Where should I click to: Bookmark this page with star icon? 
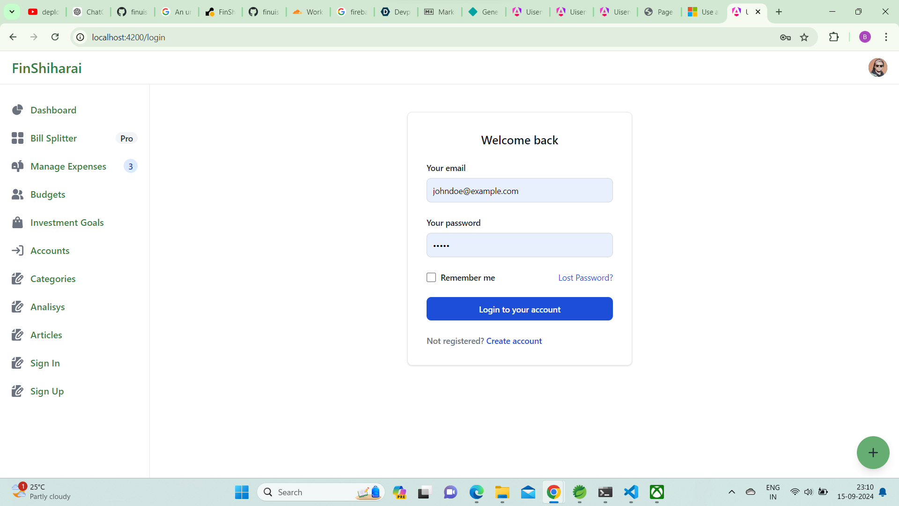(804, 37)
